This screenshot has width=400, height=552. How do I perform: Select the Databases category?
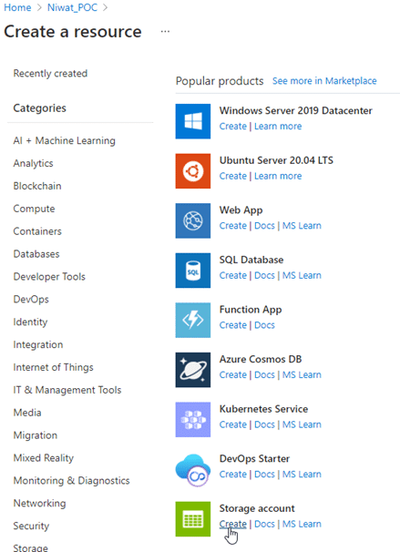36,254
